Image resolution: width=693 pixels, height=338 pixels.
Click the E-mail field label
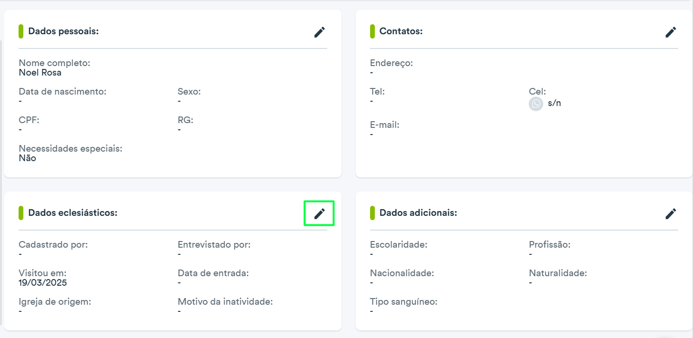[385, 125]
